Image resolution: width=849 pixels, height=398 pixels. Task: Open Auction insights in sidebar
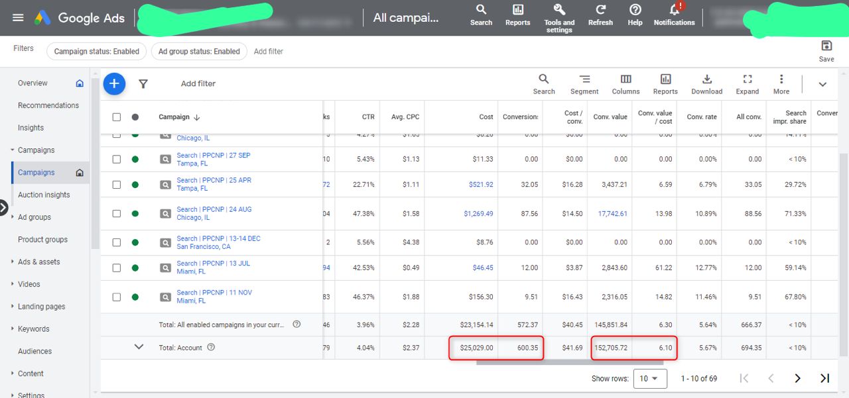pyautogui.click(x=44, y=195)
